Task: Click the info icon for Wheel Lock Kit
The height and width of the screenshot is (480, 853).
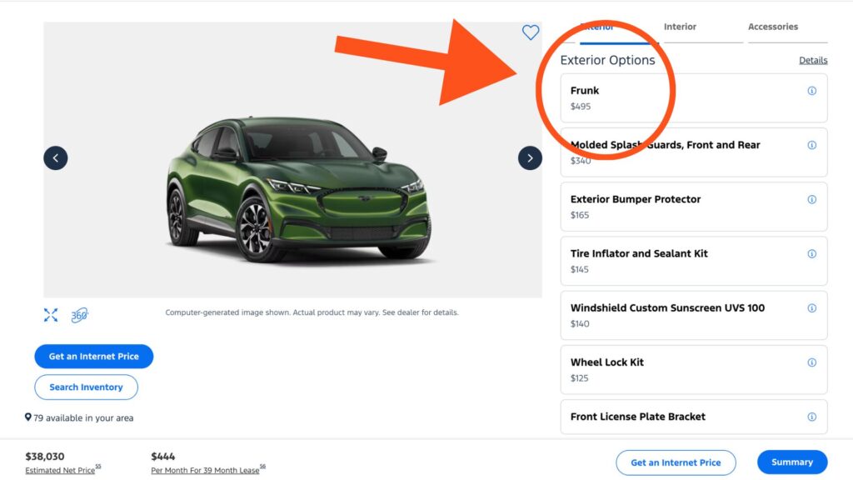Action: click(x=812, y=362)
